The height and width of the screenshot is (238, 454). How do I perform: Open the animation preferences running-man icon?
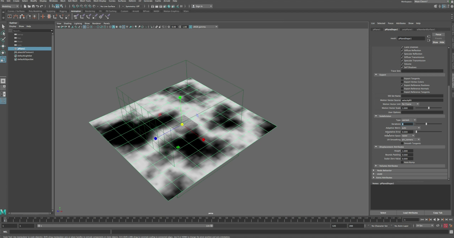point(451,226)
